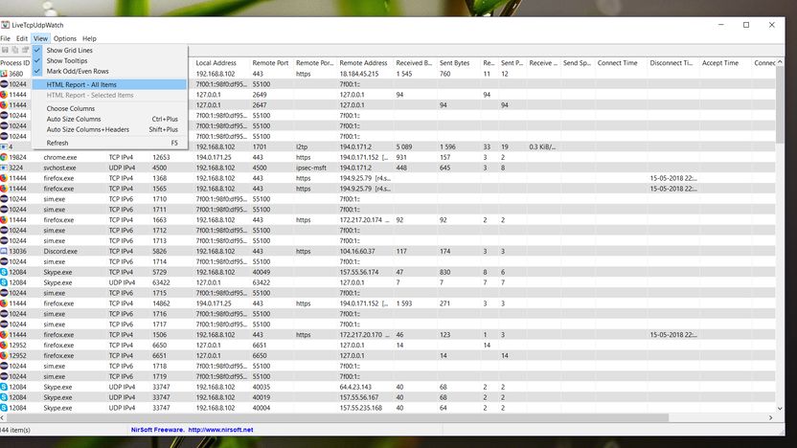797x448 pixels.
Task: Click the Discord icon for process 13036
Action: pyautogui.click(x=4, y=252)
